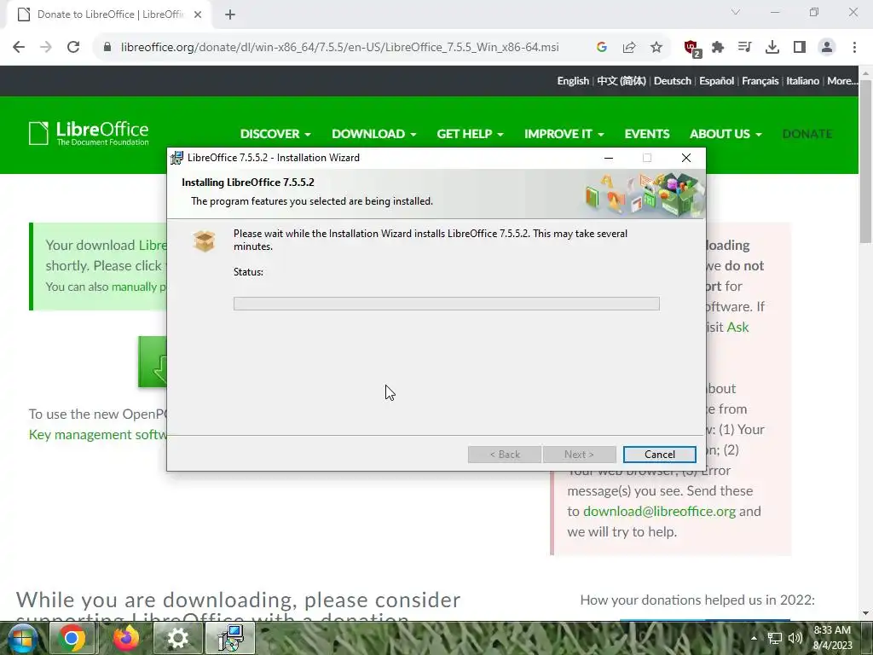Click the Ask link in pink box
The image size is (873, 655).
pos(737,327)
